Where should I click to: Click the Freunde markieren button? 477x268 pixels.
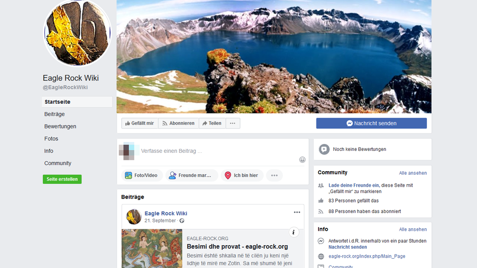pyautogui.click(x=192, y=175)
